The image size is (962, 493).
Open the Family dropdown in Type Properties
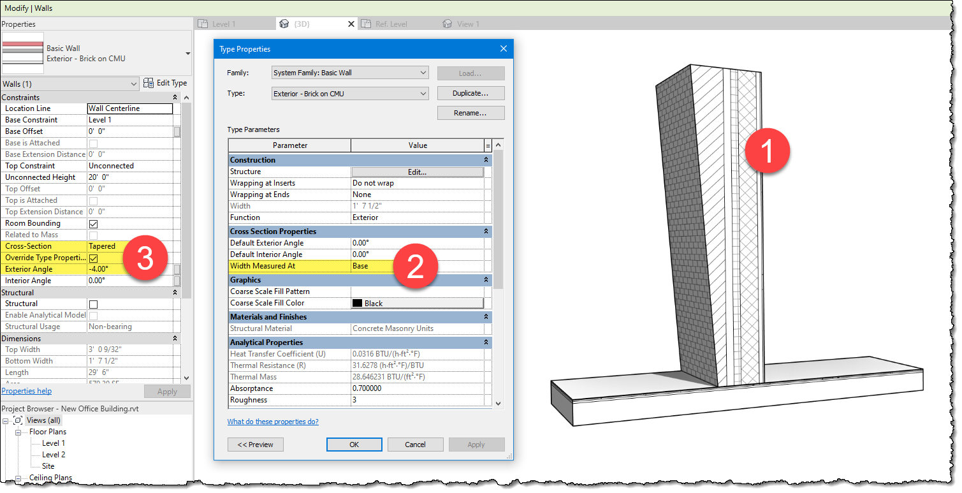coord(350,73)
